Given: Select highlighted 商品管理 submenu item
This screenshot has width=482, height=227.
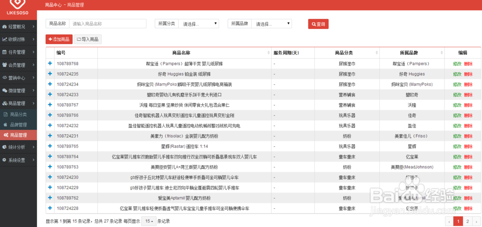Looking at the screenshot, I should (x=18, y=135).
